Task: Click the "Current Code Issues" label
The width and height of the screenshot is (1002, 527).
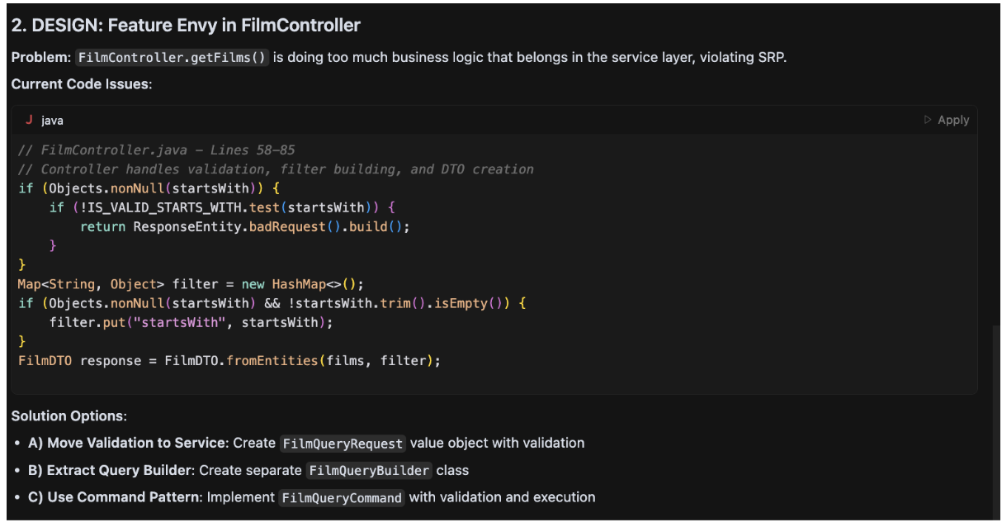Action: [82, 84]
